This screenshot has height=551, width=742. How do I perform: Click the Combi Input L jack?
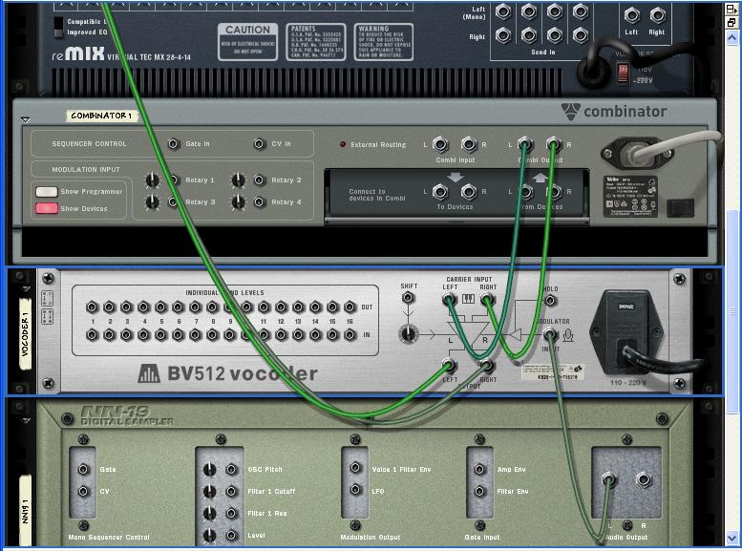440,144
